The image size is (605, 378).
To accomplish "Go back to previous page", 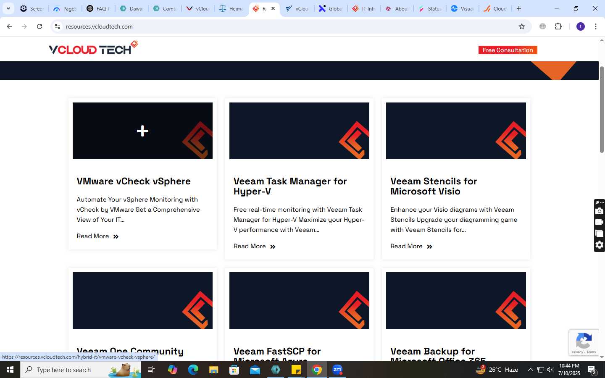I will click(9, 26).
